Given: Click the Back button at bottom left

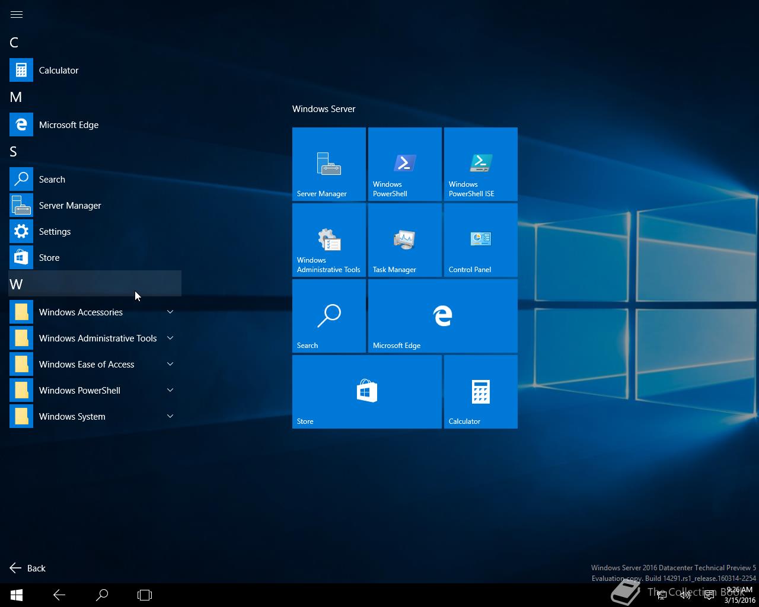Looking at the screenshot, I should coord(28,568).
